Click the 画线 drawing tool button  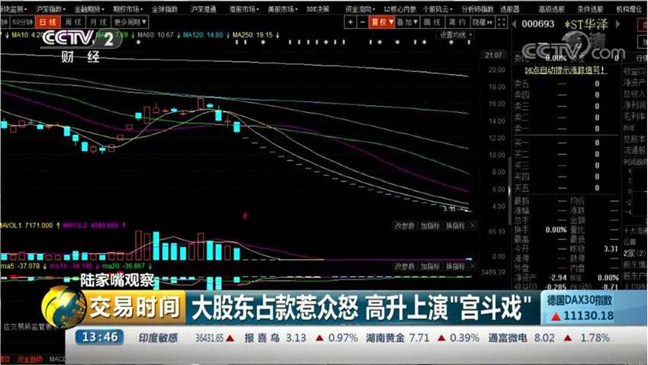click(x=432, y=22)
